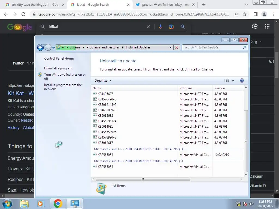The width and height of the screenshot is (279, 209).
Task: Open Install a program from the network
Action: (x=63, y=87)
